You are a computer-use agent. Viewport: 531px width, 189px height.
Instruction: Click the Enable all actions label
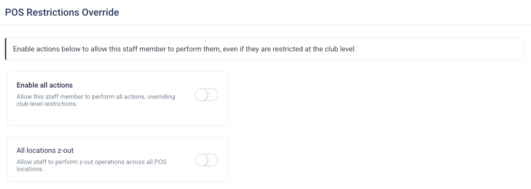click(44, 85)
